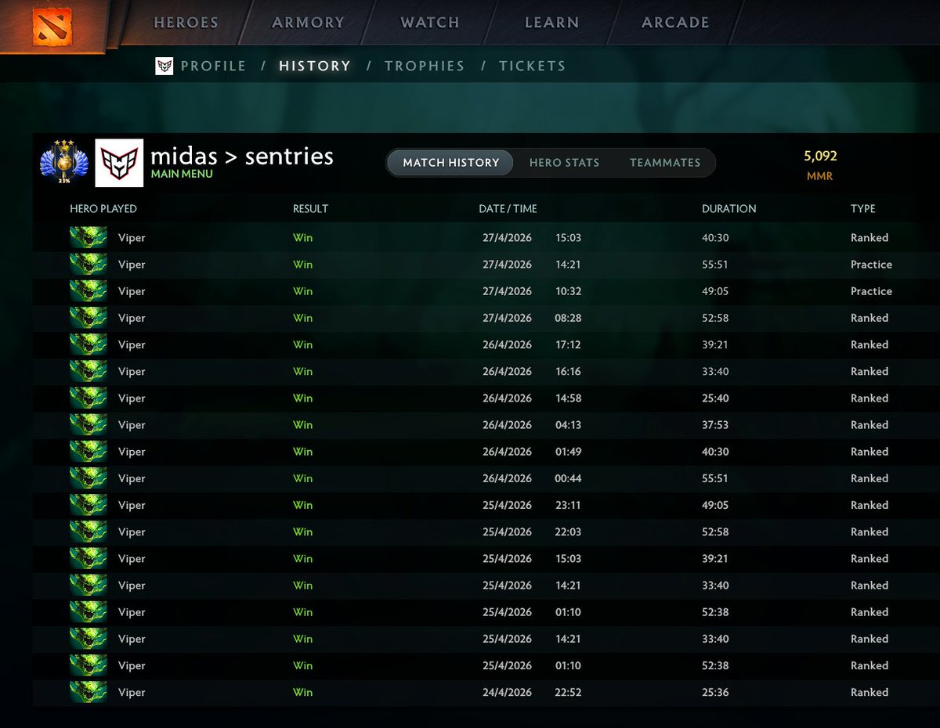The width and height of the screenshot is (940, 728).
Task: Select Viper icon for 26/4/2026 00:44 match
Action: pyautogui.click(x=89, y=478)
